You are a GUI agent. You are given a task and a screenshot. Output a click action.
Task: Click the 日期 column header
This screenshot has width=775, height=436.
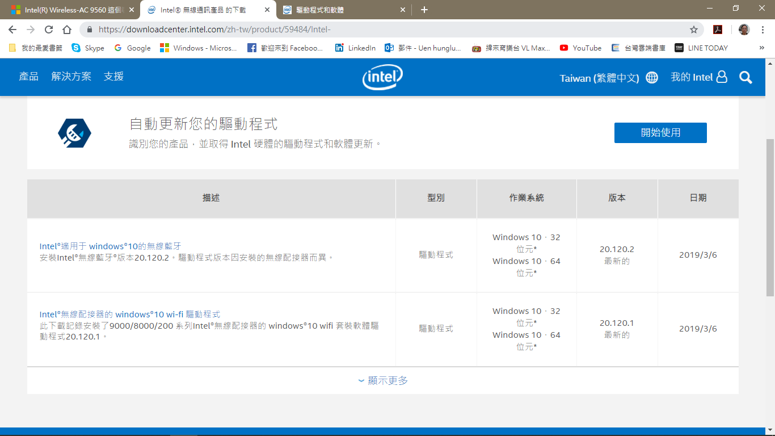click(x=698, y=198)
